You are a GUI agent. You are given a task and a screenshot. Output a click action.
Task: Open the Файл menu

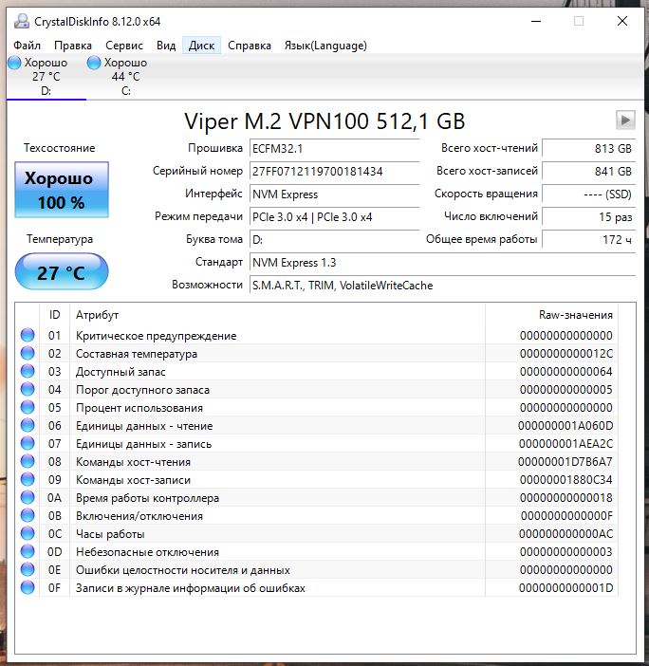27,46
